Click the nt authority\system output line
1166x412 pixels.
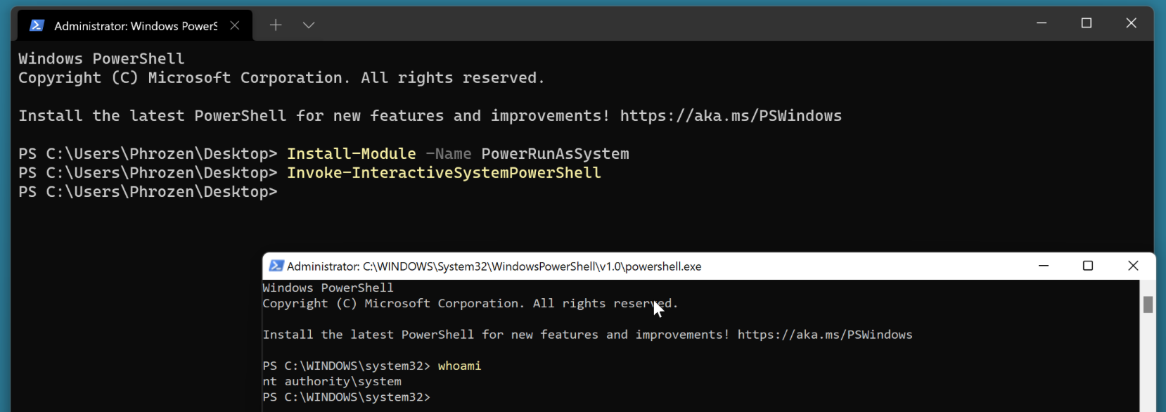(x=332, y=382)
